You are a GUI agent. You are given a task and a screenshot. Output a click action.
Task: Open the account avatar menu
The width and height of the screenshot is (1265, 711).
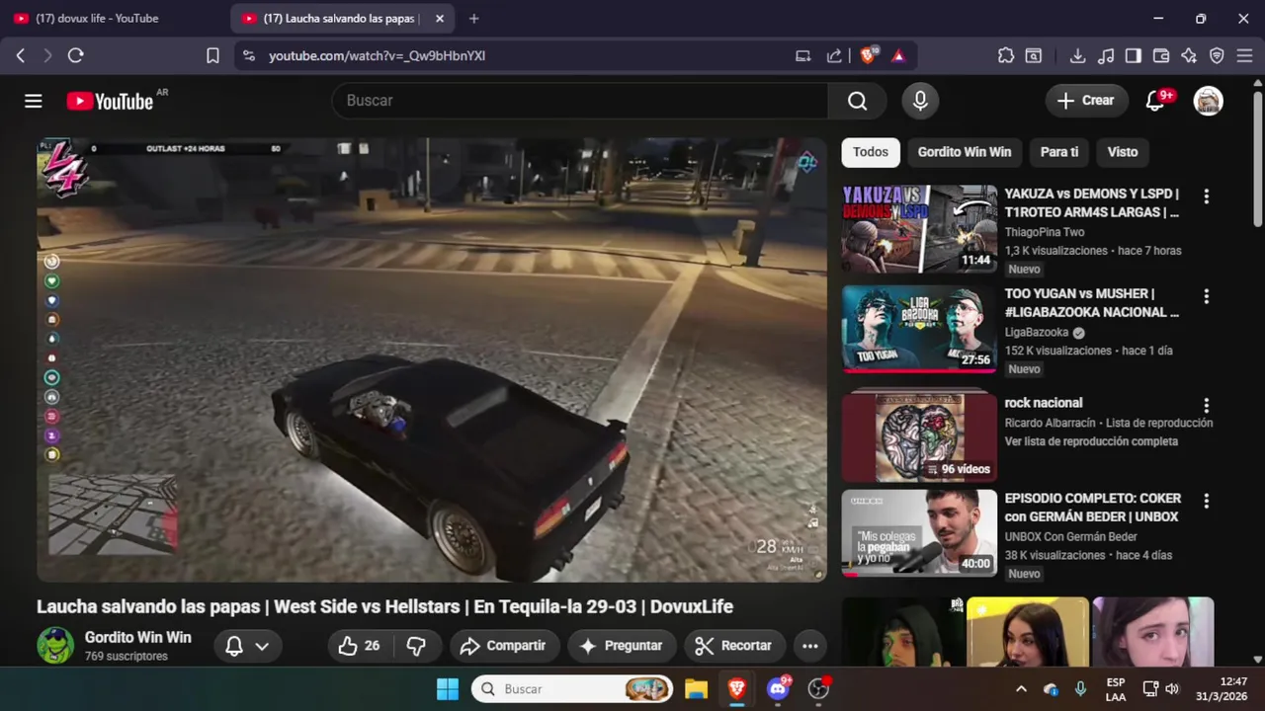1208,101
